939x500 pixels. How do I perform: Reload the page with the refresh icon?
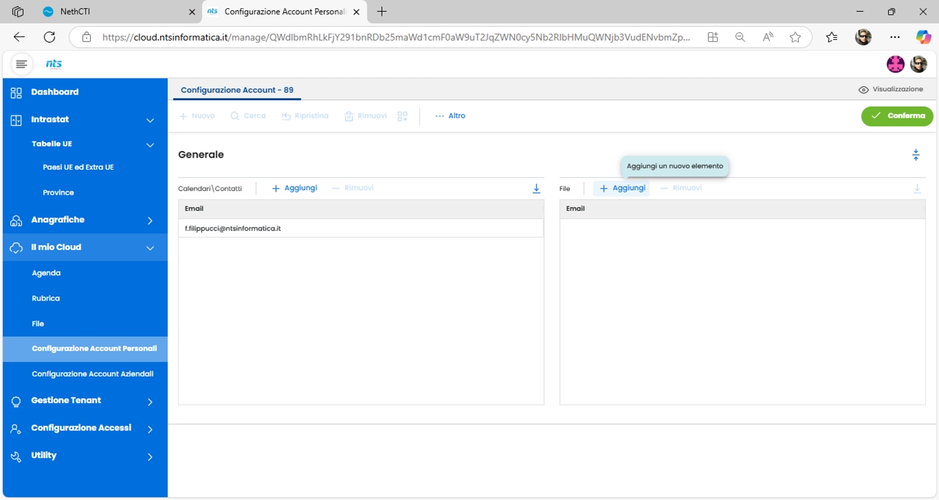49,37
